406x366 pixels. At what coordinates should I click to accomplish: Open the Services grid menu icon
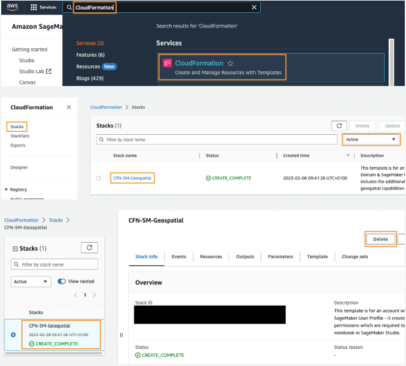tap(34, 7)
